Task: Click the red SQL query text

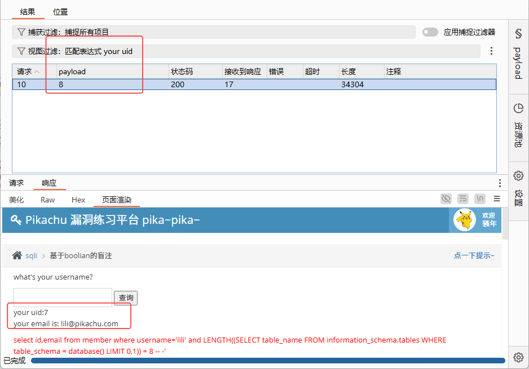Action: click(230, 345)
